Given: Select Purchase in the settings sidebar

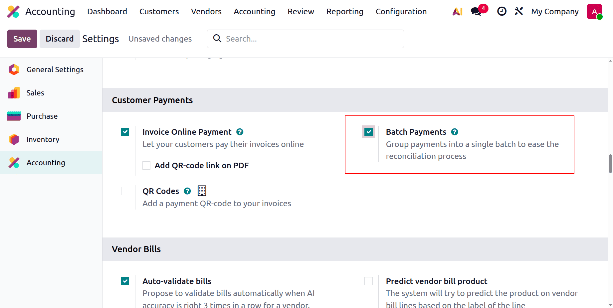Looking at the screenshot, I should (51, 116).
